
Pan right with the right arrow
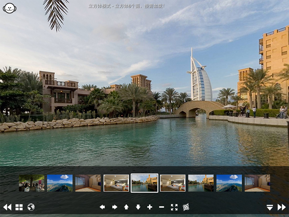[115, 207]
